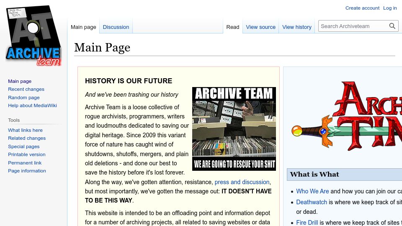
Task: Click the Tools sidebar heading
Action: point(14,120)
